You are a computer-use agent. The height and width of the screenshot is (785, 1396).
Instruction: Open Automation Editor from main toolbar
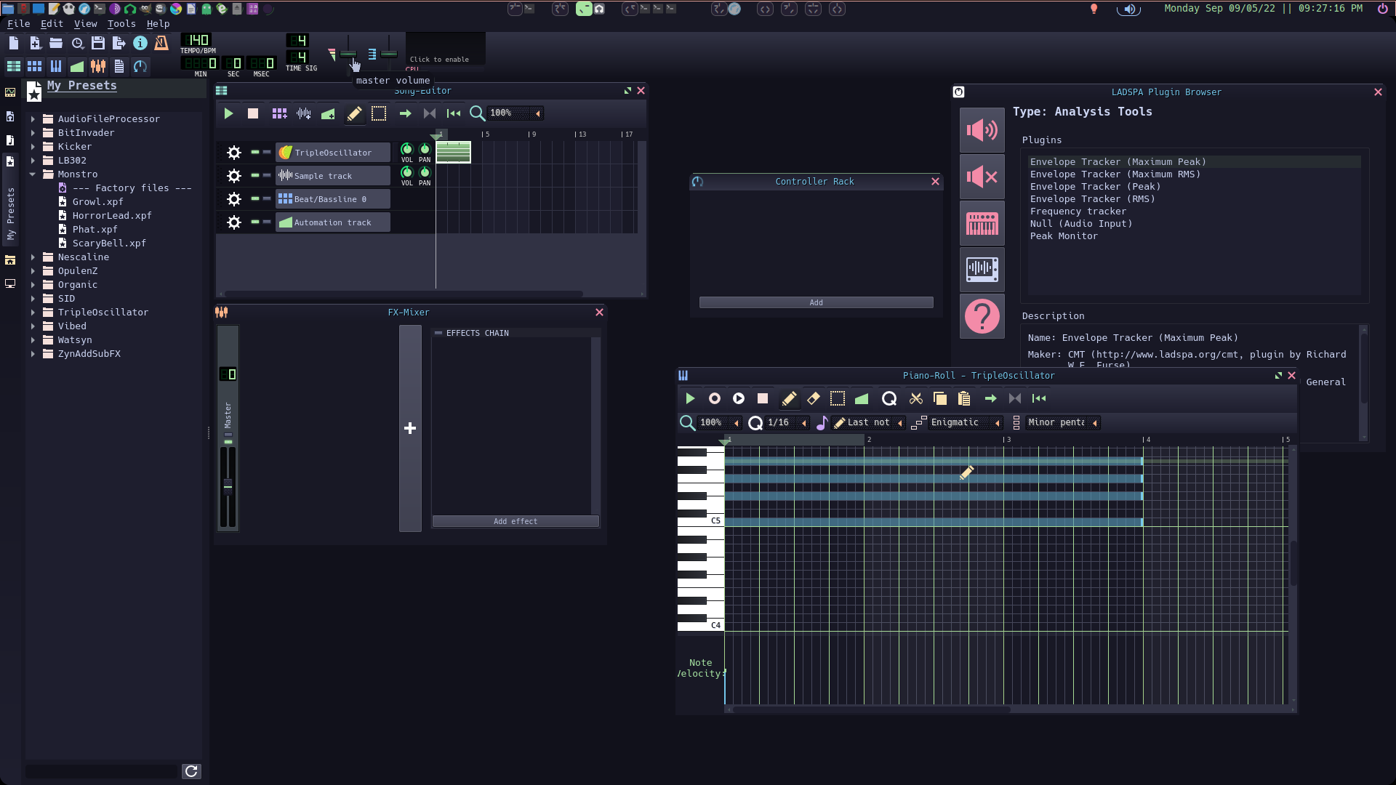click(77, 66)
